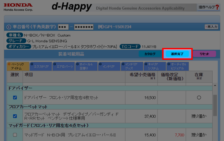Uncheck the ドアバイザー checkbox
Image resolution: width=224 pixels, height=141 pixels.
click(x=15, y=98)
